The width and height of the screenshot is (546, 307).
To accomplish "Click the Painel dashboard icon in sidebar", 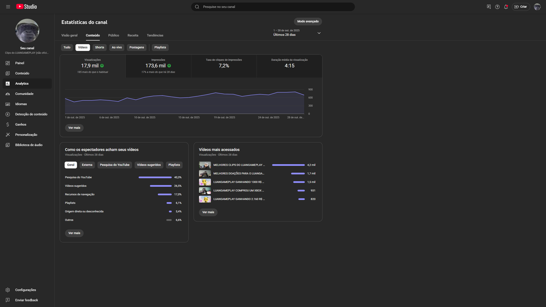I will pyautogui.click(x=8, y=63).
